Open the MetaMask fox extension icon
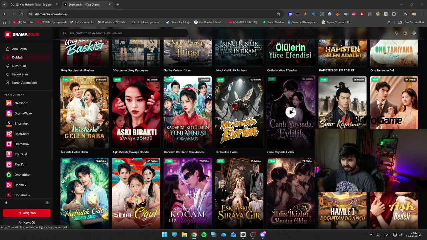This screenshot has height=240, width=427. [338, 14]
